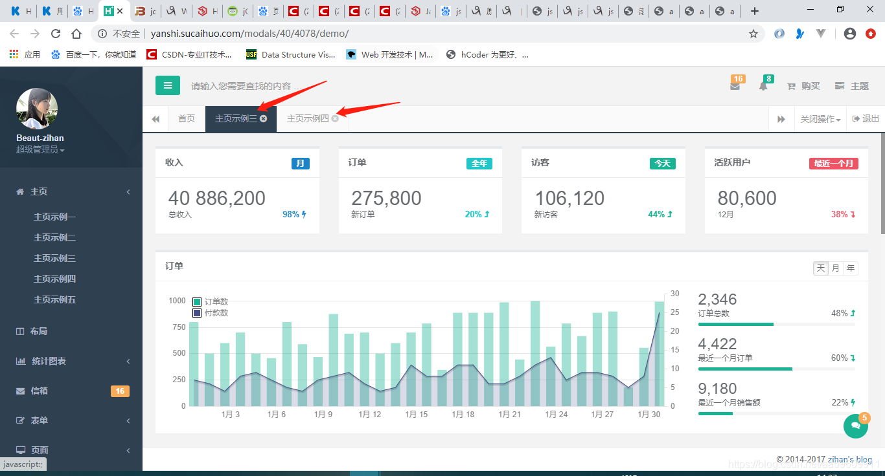Toggle the green hamburger sidebar button
The image size is (885, 476).
(167, 85)
